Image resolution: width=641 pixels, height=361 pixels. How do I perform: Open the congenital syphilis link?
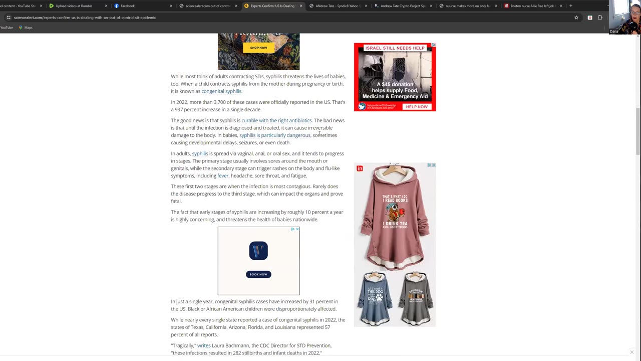pyautogui.click(x=221, y=91)
